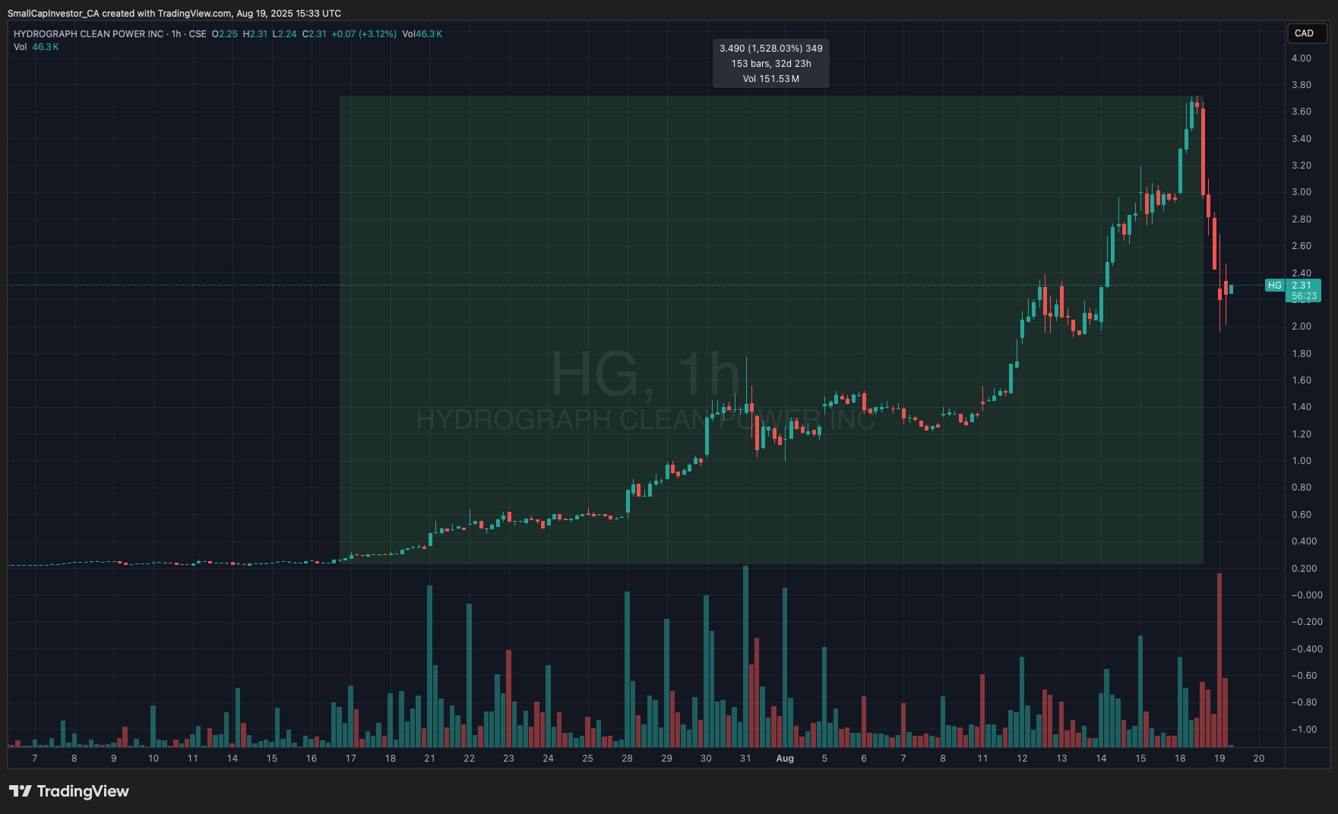Screen dimensions: 1338x814
Task: Click the 31 date marker on the time axis
Action: (745, 759)
